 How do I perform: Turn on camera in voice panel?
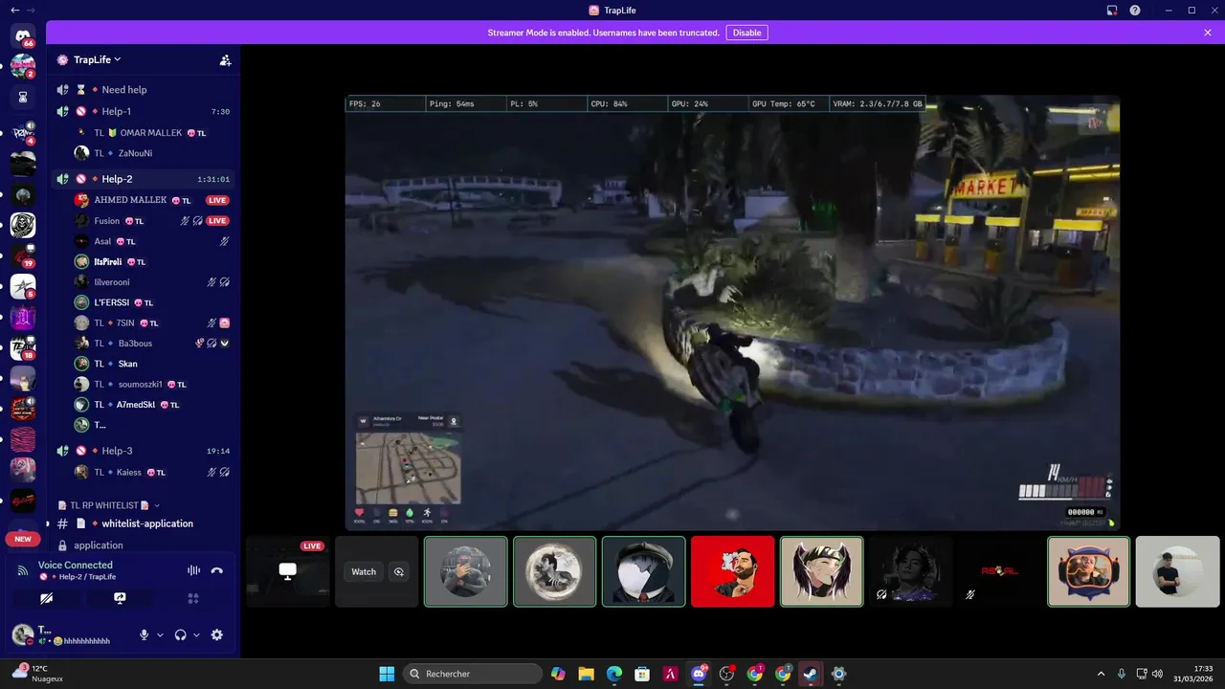46,598
